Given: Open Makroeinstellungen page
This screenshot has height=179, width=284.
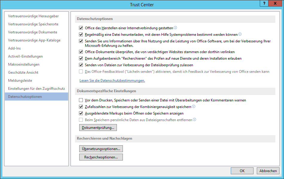Looking at the screenshot, I should click(36, 64).
